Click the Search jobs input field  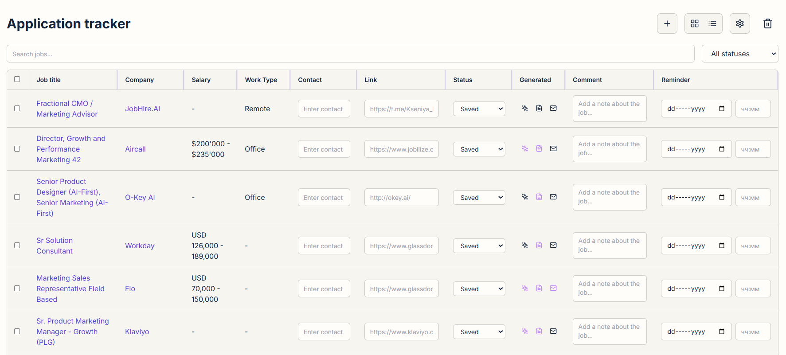pos(350,54)
